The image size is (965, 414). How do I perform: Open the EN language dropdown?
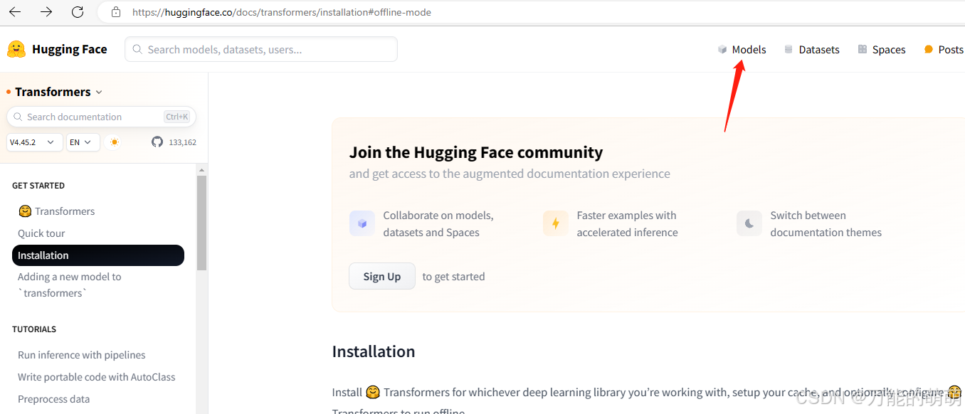(x=83, y=142)
